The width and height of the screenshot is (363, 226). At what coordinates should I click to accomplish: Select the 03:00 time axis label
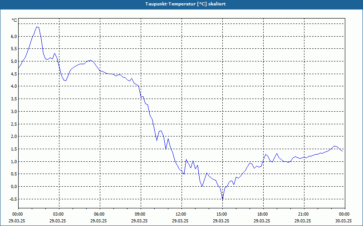coord(59,214)
